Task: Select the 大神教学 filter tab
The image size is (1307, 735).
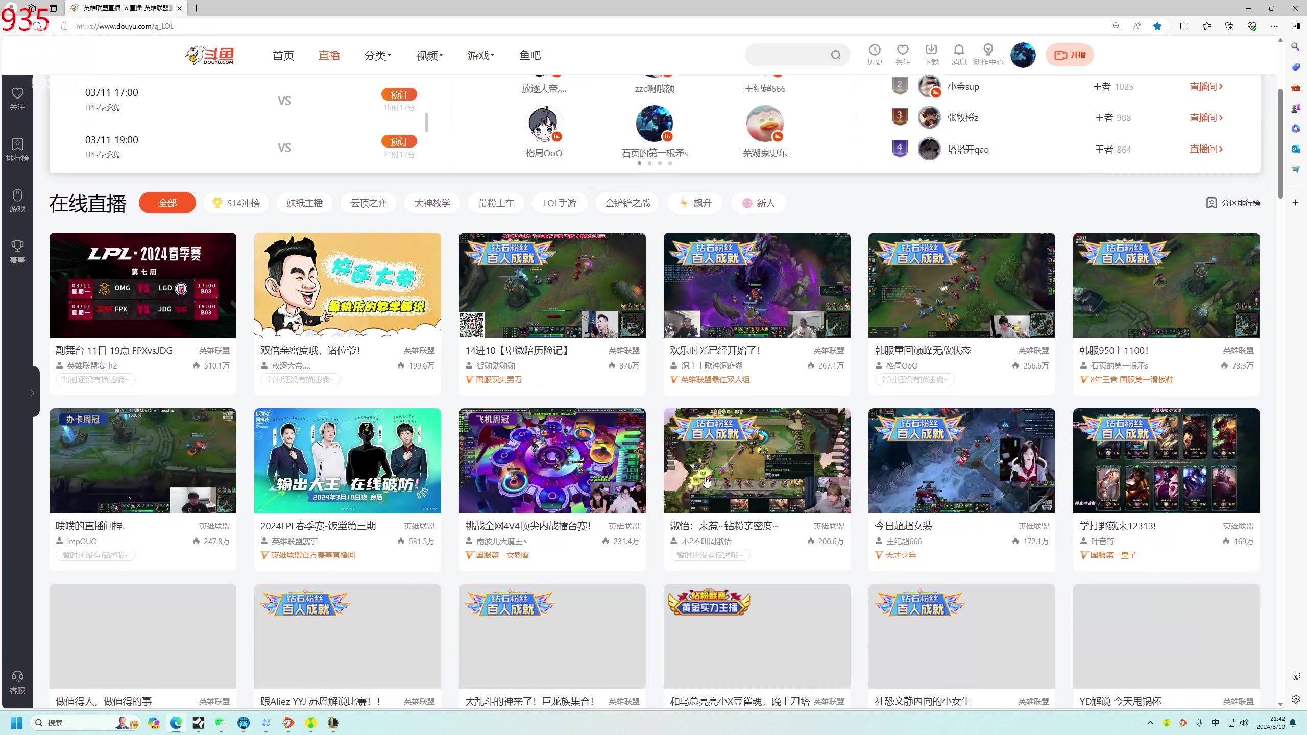Action: pyautogui.click(x=432, y=203)
